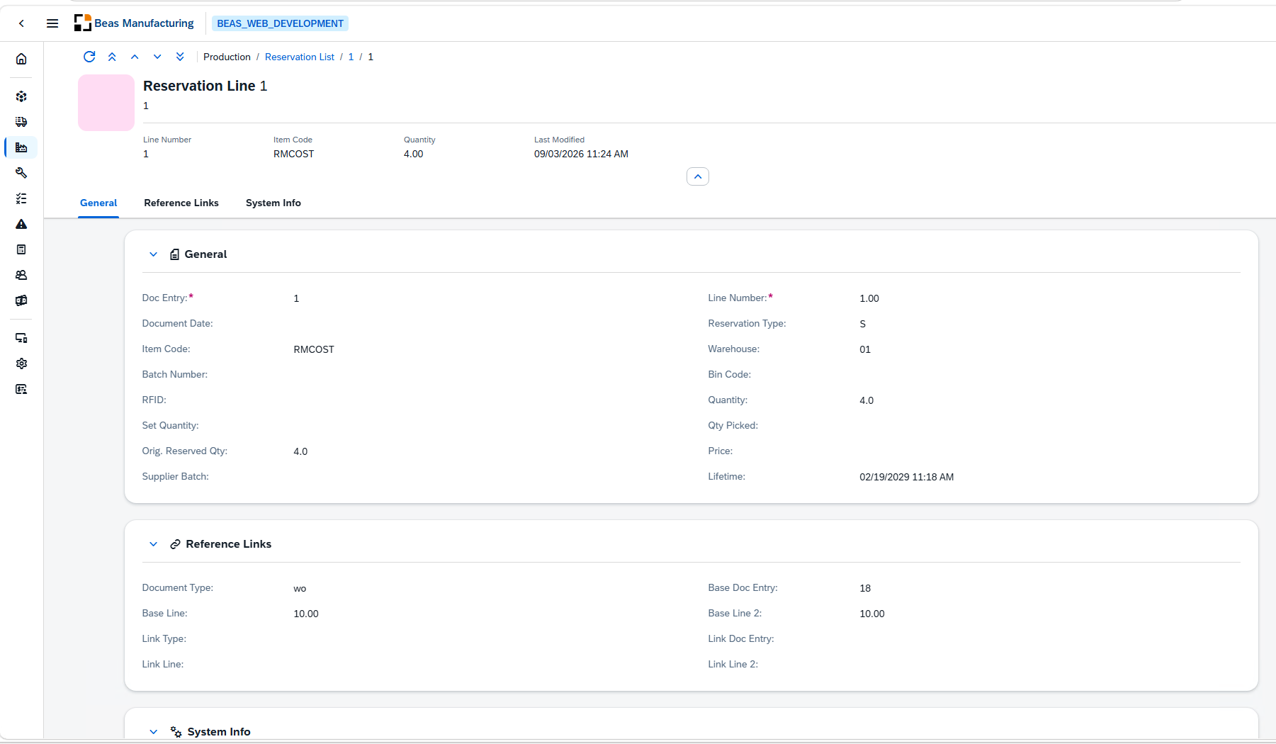Click the Reservation Type value S
The width and height of the screenshot is (1276, 744).
[x=863, y=324]
